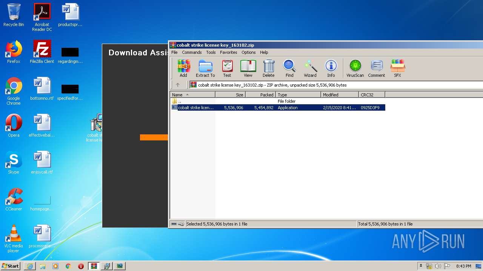Viewport: 483px width, 271px height.
Task: Show hidden tray icons arrow
Action: point(421,266)
